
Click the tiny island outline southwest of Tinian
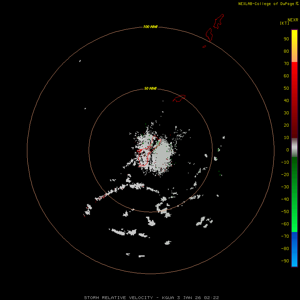(204, 46)
